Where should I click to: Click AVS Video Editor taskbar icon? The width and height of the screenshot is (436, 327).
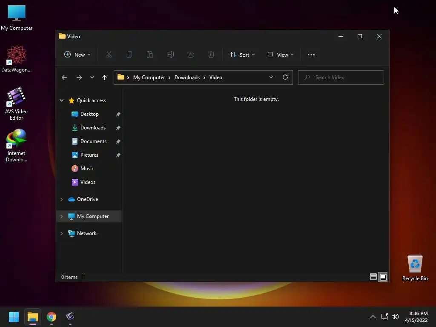coord(70,317)
